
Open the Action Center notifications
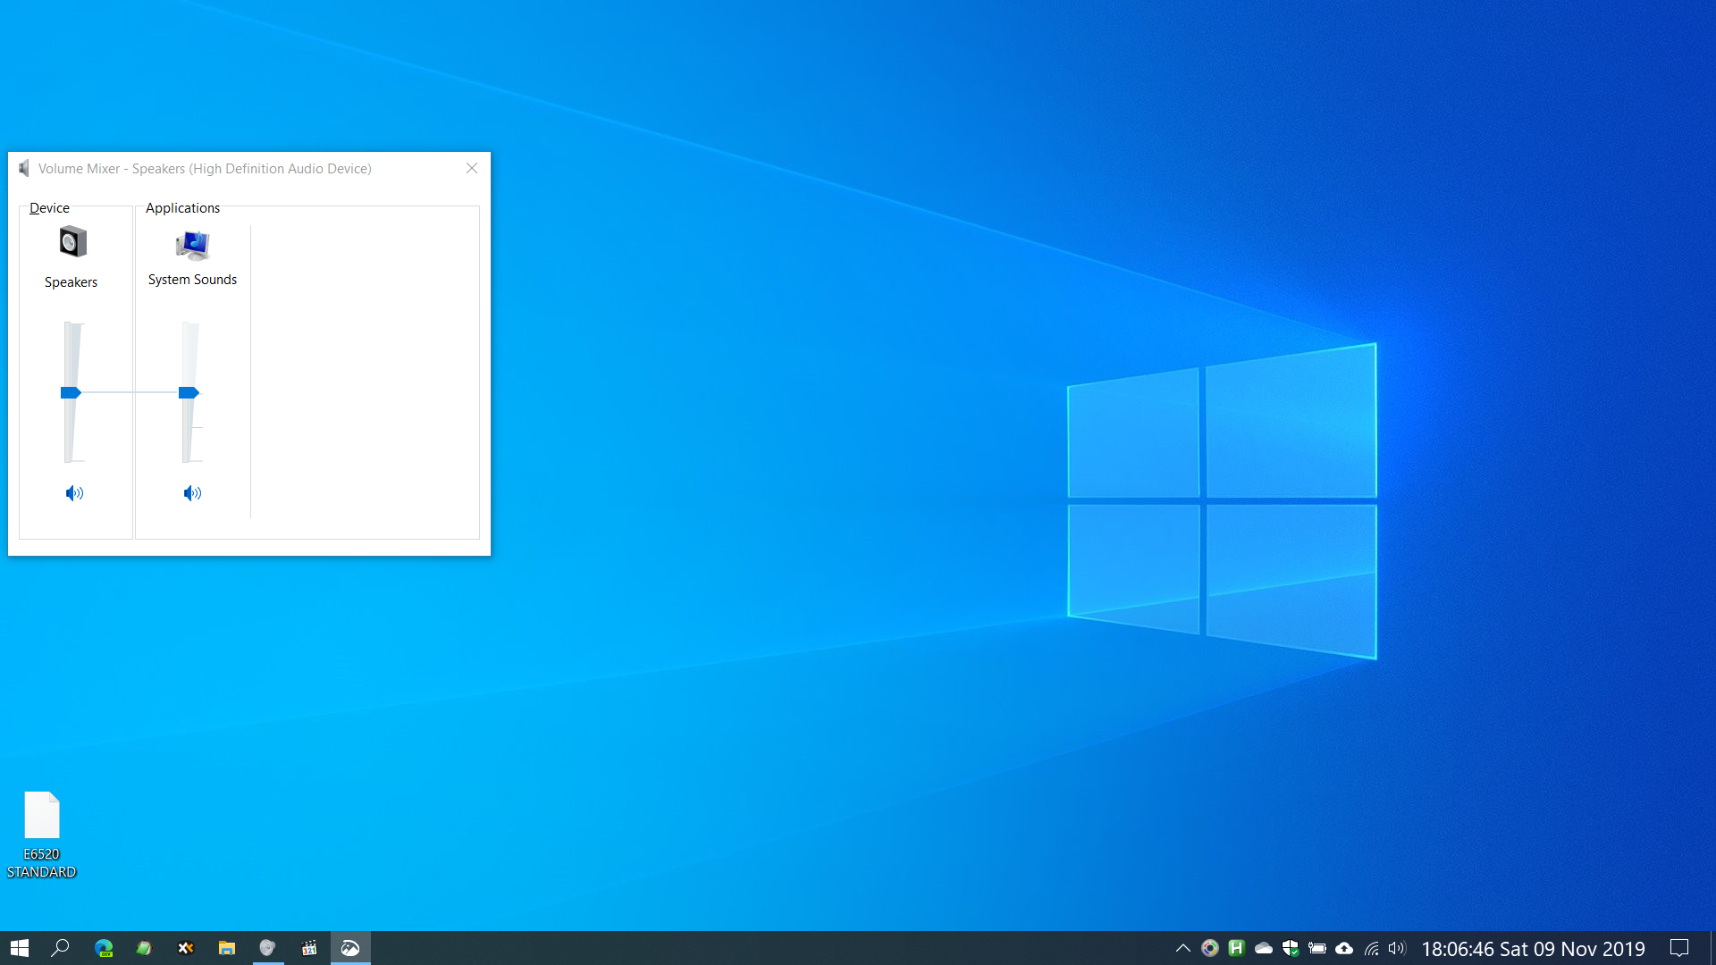tap(1679, 948)
